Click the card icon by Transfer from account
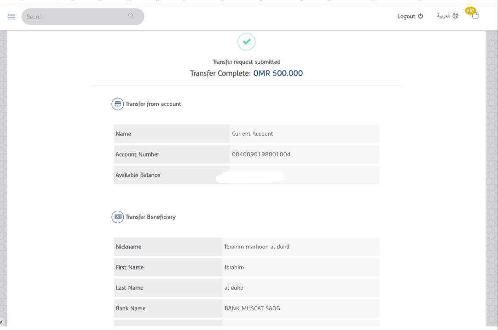Viewport: 498px width, 330px height. tap(118, 104)
